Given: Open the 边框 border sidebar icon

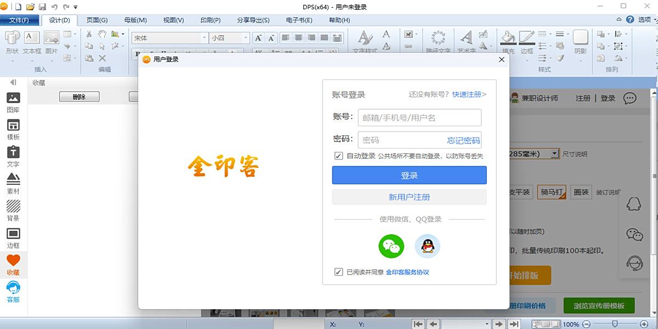Looking at the screenshot, I should point(13,239).
